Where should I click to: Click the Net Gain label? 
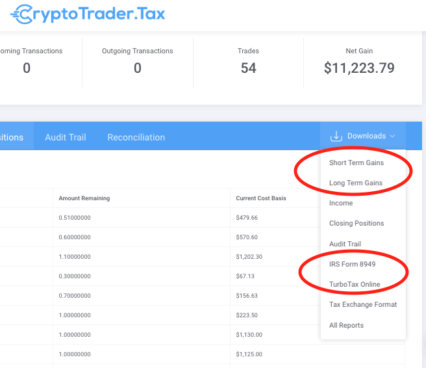point(359,51)
